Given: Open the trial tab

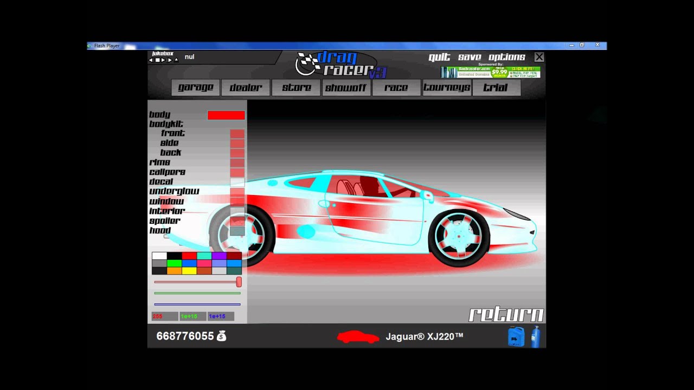Looking at the screenshot, I should 496,88.
